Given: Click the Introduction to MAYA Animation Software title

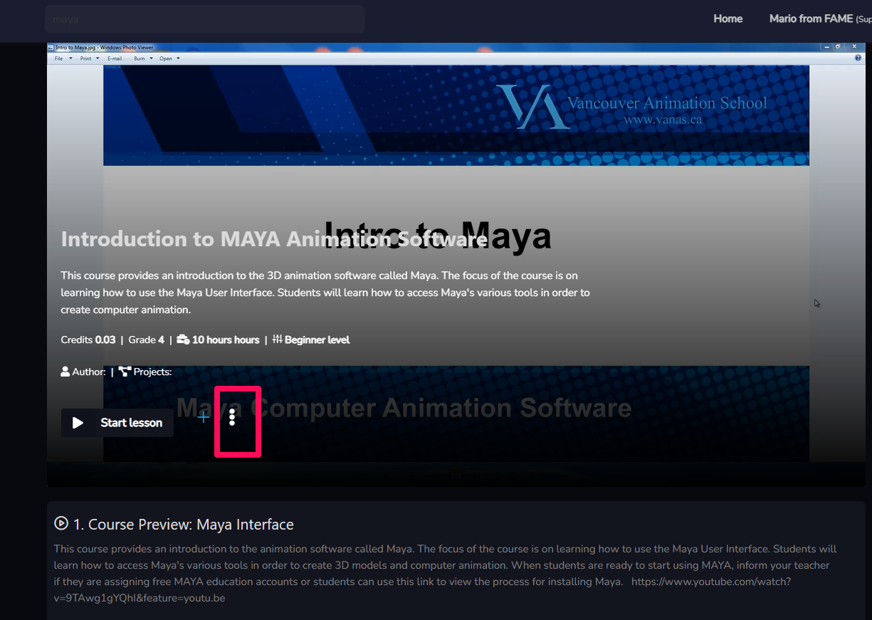Looking at the screenshot, I should click(274, 239).
